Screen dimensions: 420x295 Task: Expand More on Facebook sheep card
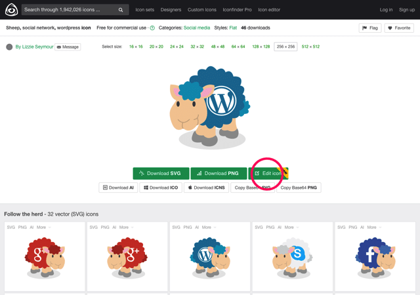374,227
